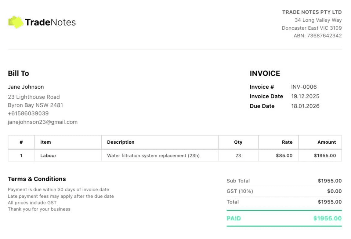Click the customer name Jane Johnson
The width and height of the screenshot is (351, 239).
tap(26, 87)
